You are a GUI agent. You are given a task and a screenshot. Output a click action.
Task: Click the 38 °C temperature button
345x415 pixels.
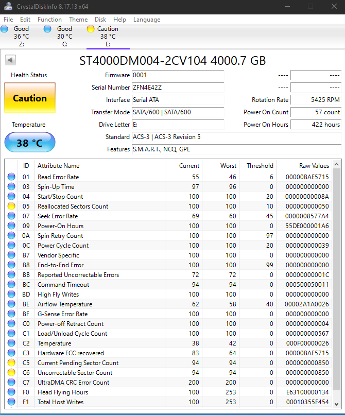(30, 143)
